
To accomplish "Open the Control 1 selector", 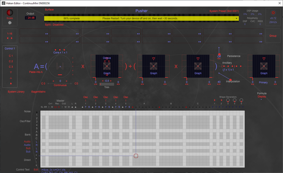I will pyautogui.click(x=10, y=48).
